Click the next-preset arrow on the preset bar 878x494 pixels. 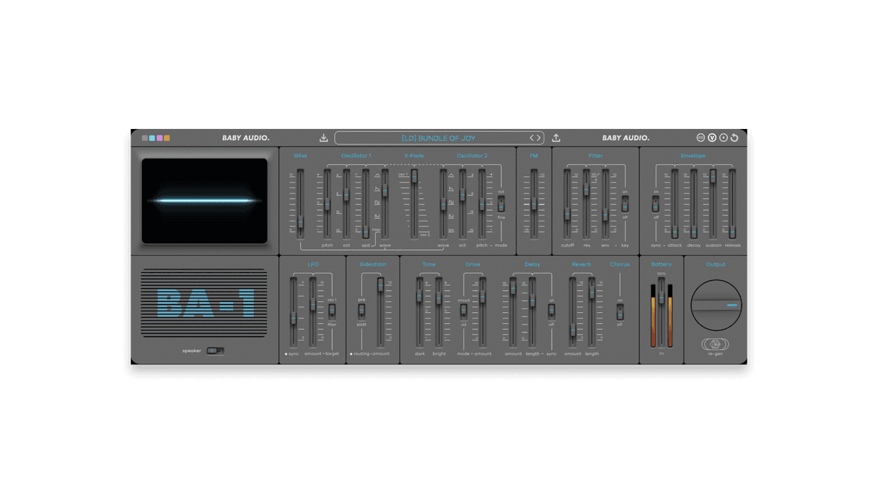click(x=538, y=138)
